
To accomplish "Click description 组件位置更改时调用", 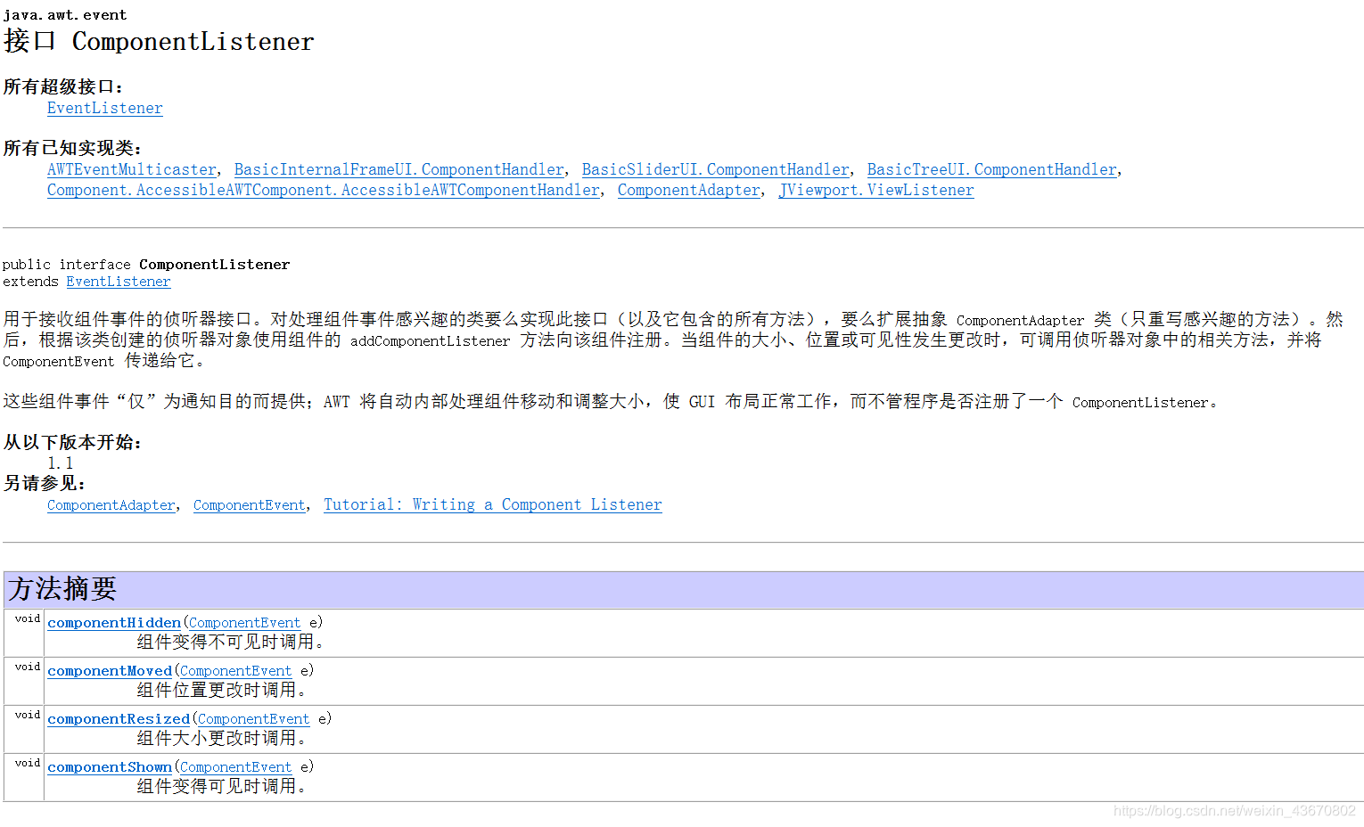I will coord(221,690).
